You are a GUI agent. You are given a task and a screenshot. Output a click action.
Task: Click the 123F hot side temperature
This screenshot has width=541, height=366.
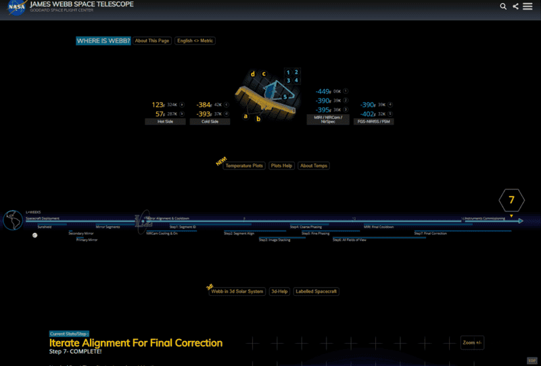point(158,105)
